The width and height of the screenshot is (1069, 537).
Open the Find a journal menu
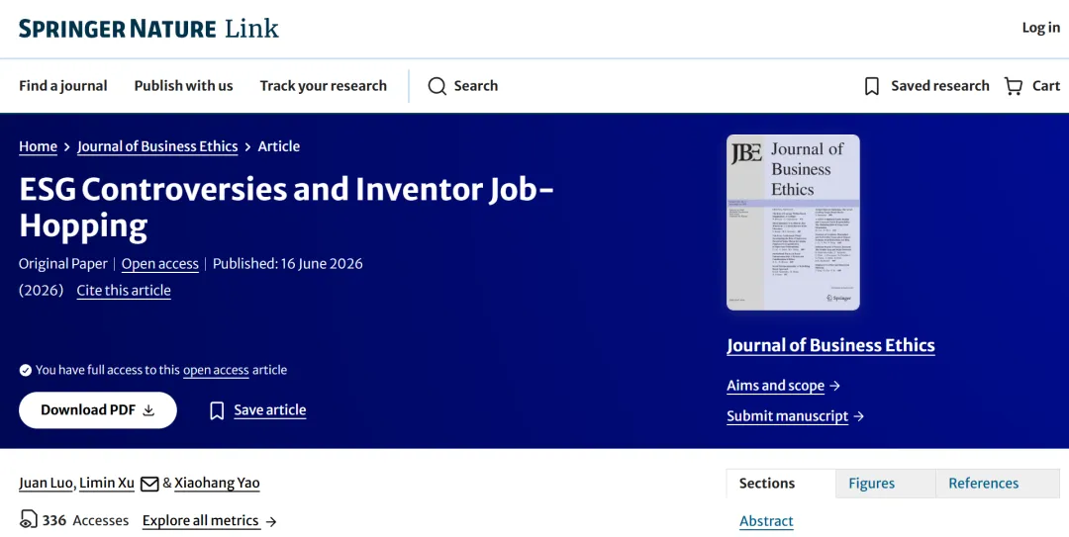pyautogui.click(x=62, y=86)
